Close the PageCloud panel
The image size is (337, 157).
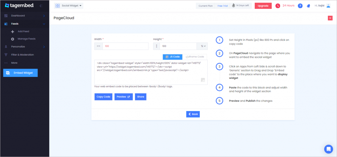point(330,18)
